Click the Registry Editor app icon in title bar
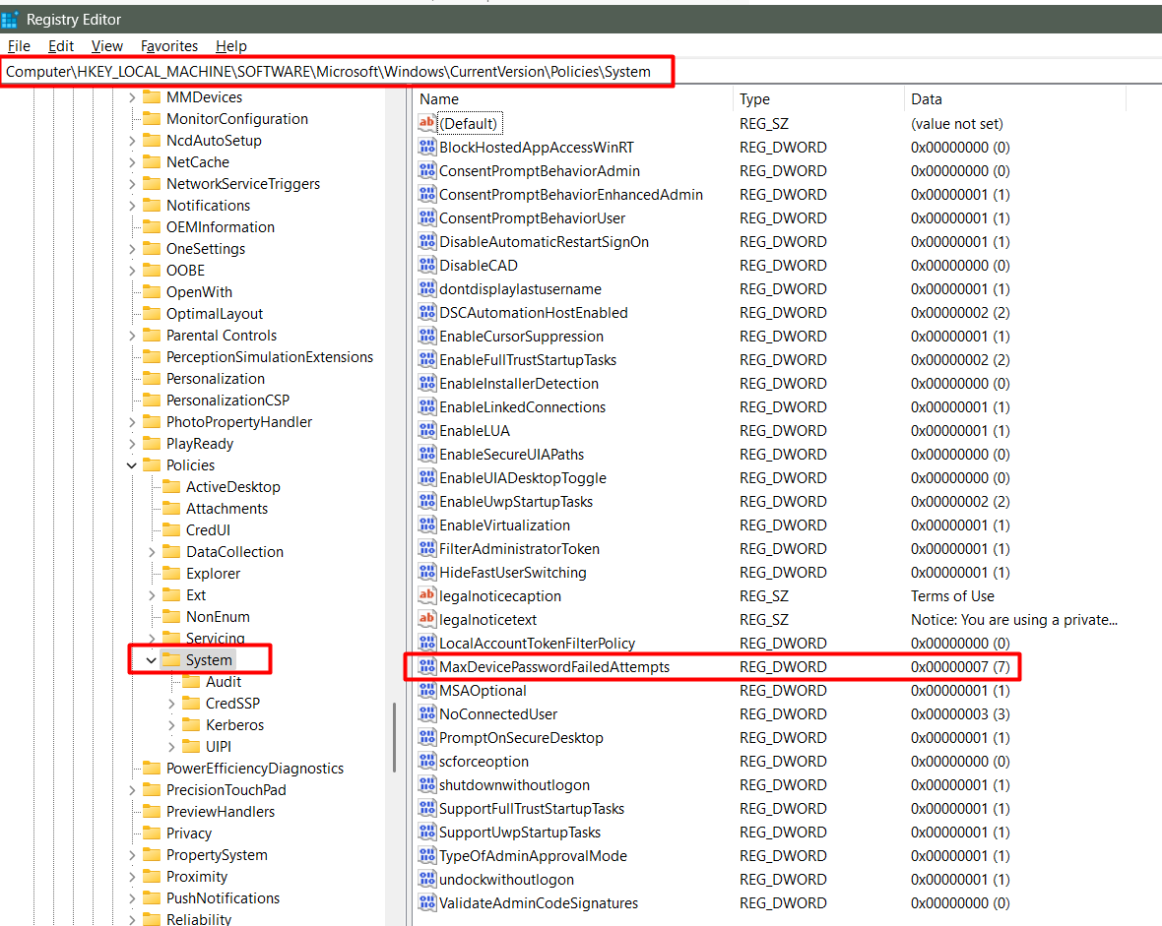1162x926 pixels. coord(11,19)
